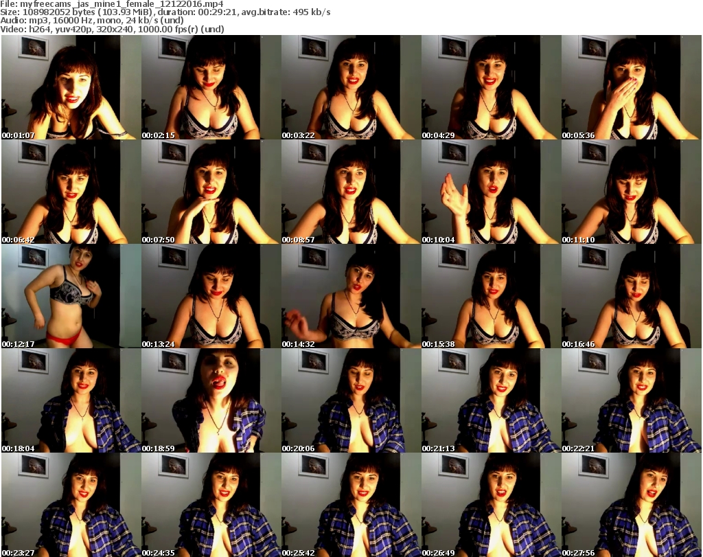Click the thumbnail stamped 00:15:38

[x=492, y=297]
